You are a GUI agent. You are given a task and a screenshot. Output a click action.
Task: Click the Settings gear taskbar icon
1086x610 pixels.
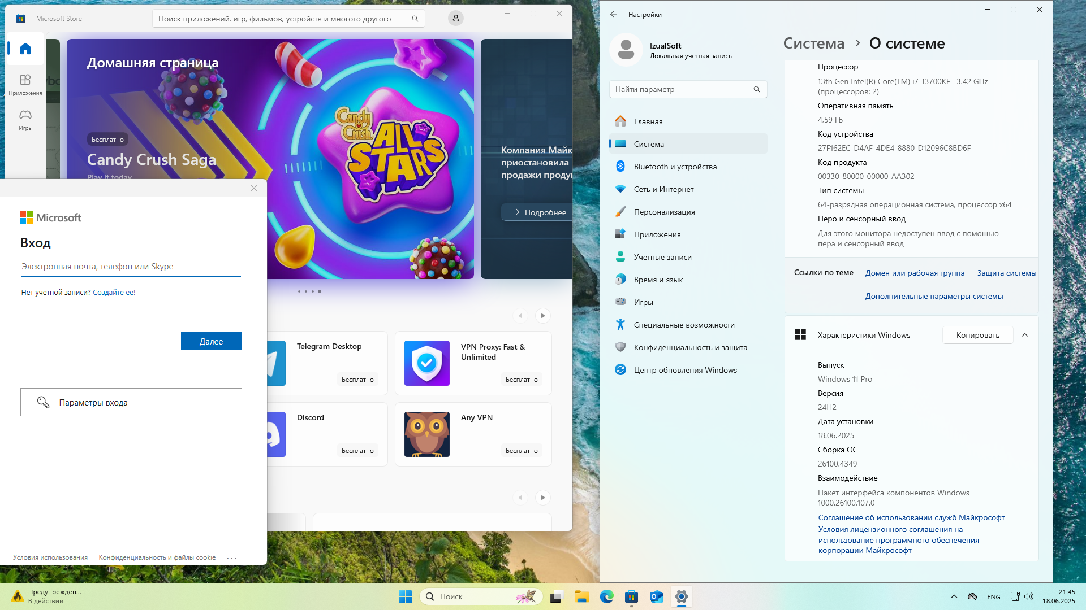(681, 596)
